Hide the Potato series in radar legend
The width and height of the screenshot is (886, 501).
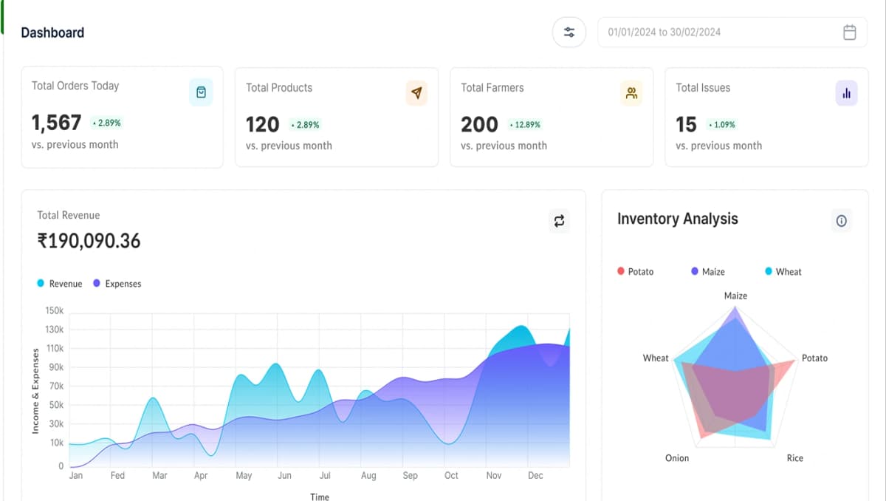click(635, 272)
